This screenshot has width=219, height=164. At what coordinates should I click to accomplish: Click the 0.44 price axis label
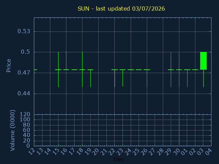tap(24, 93)
